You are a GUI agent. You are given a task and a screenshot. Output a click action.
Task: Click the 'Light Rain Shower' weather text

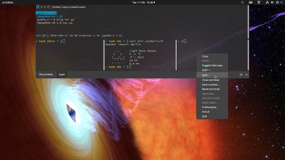pos(143,51)
